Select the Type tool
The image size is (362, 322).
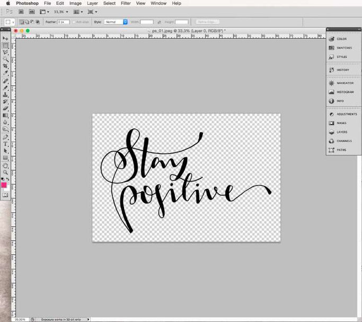tap(5, 144)
